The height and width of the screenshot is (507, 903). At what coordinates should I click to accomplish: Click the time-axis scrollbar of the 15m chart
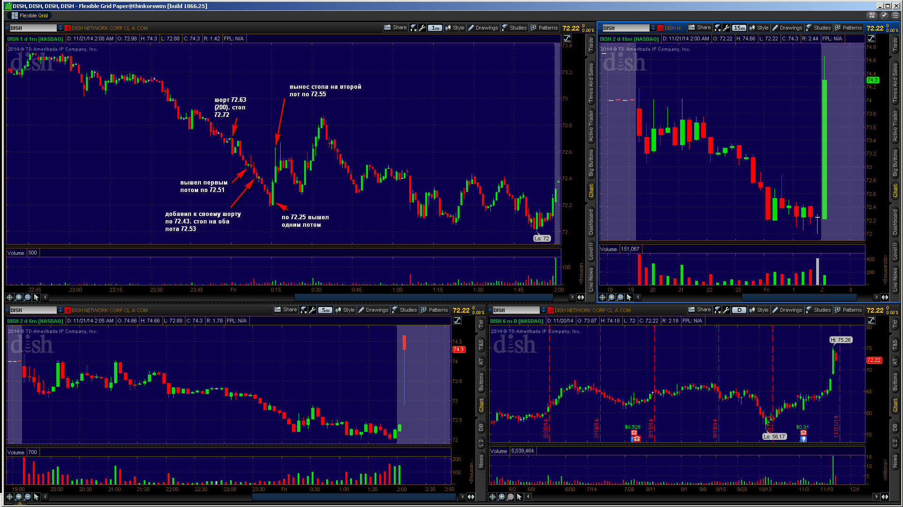pyautogui.click(x=799, y=297)
